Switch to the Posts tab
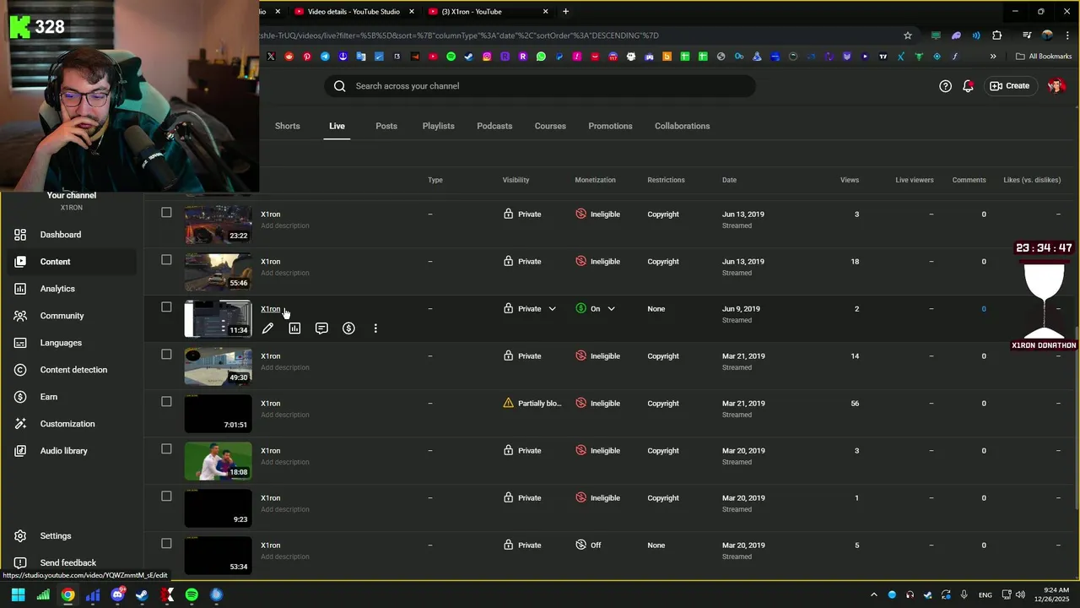The width and height of the screenshot is (1080, 608). 386,126
